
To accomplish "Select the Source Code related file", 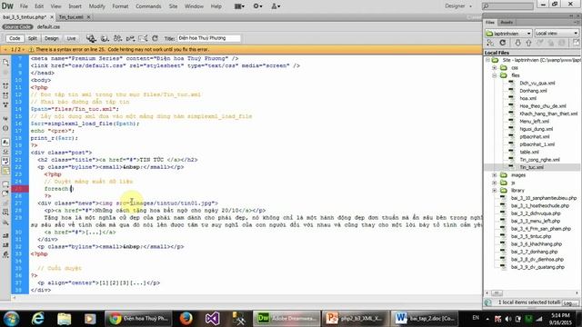I will click(x=17, y=26).
